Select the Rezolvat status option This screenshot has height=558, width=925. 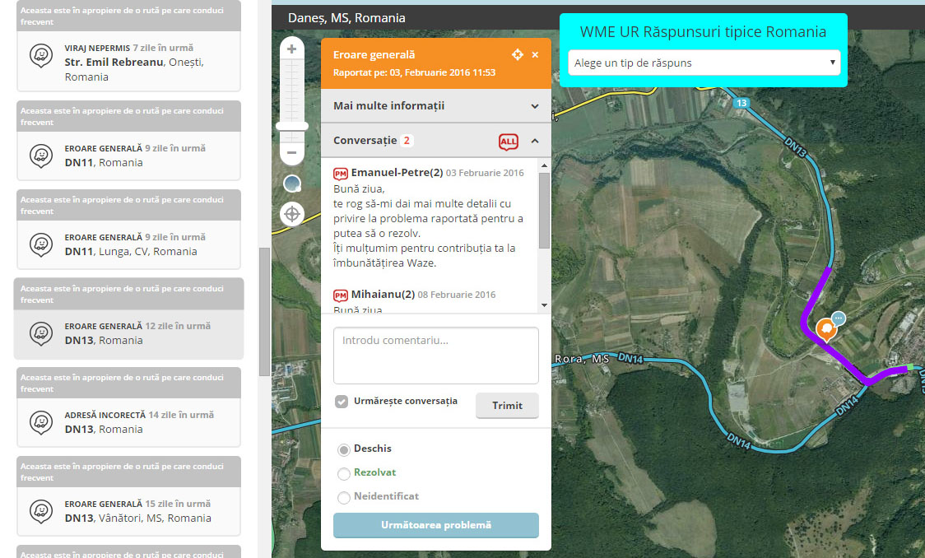[x=344, y=474]
